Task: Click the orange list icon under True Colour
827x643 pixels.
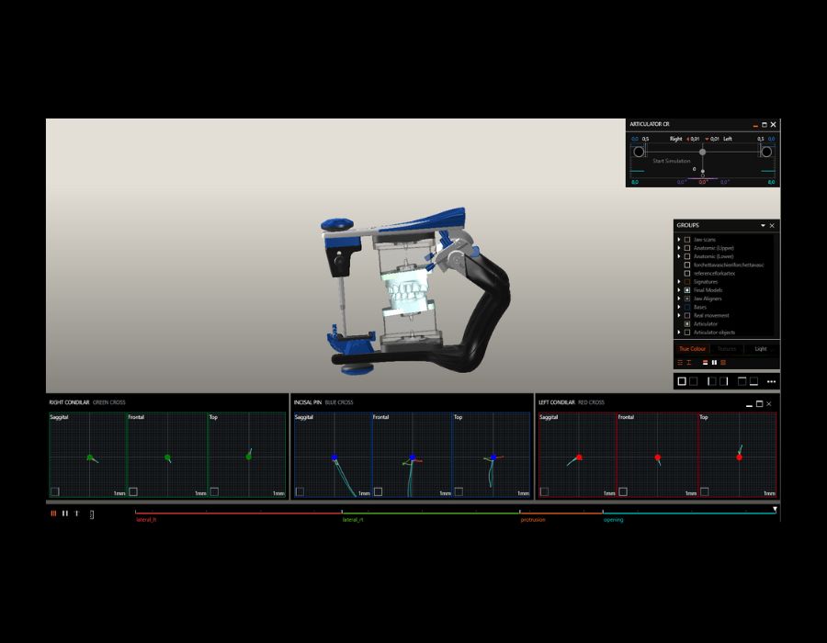Action: tap(680, 362)
